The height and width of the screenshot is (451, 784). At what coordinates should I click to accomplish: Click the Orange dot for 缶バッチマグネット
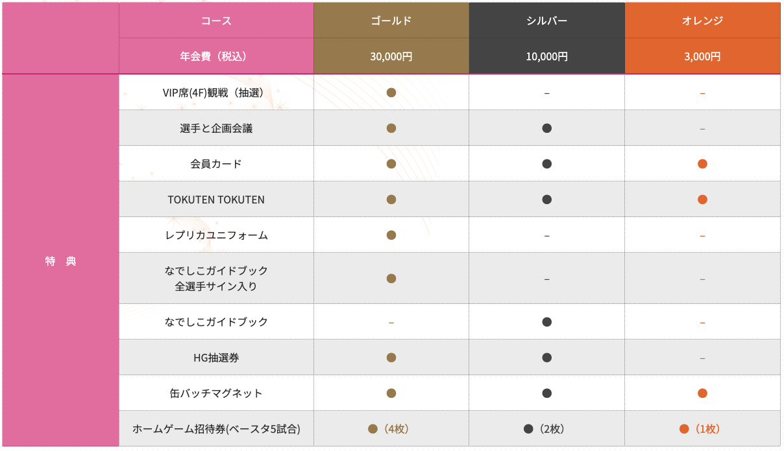[x=702, y=393]
